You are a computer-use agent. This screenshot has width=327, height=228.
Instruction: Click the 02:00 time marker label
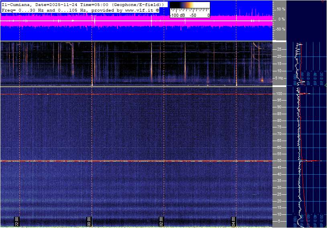click(161, 221)
